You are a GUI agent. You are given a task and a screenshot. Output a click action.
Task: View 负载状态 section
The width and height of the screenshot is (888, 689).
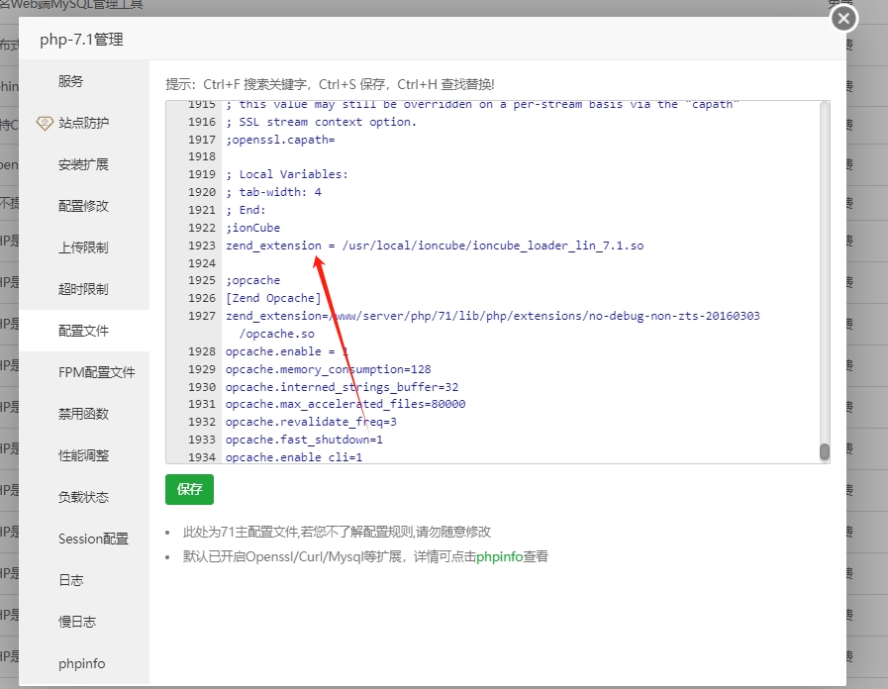83,497
